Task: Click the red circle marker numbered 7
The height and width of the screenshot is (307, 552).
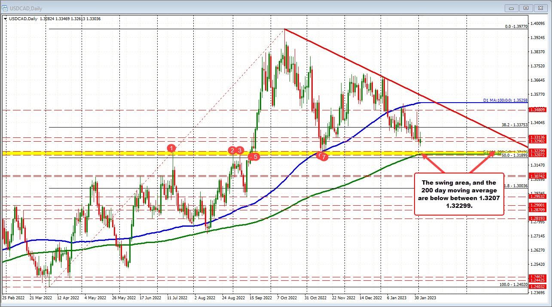Action: pyautogui.click(x=324, y=157)
